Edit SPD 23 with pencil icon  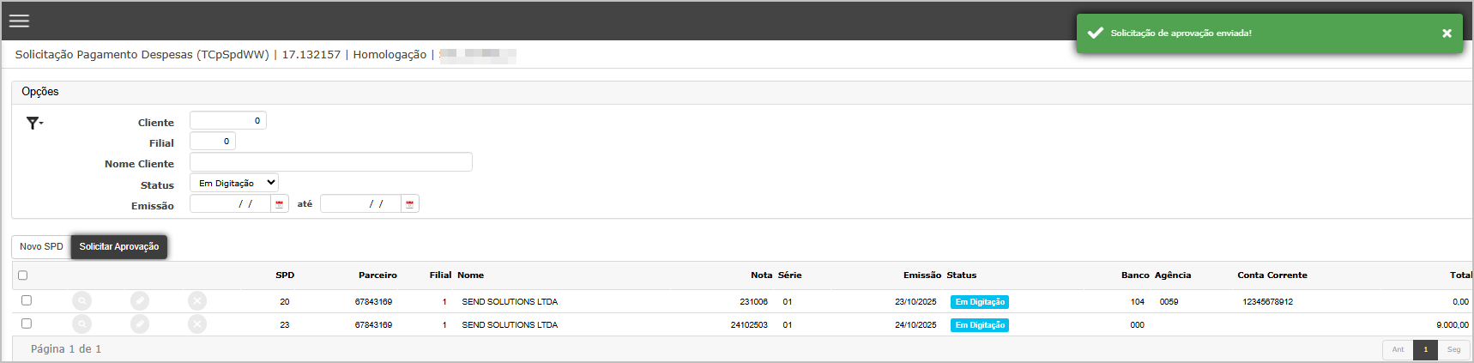click(140, 324)
